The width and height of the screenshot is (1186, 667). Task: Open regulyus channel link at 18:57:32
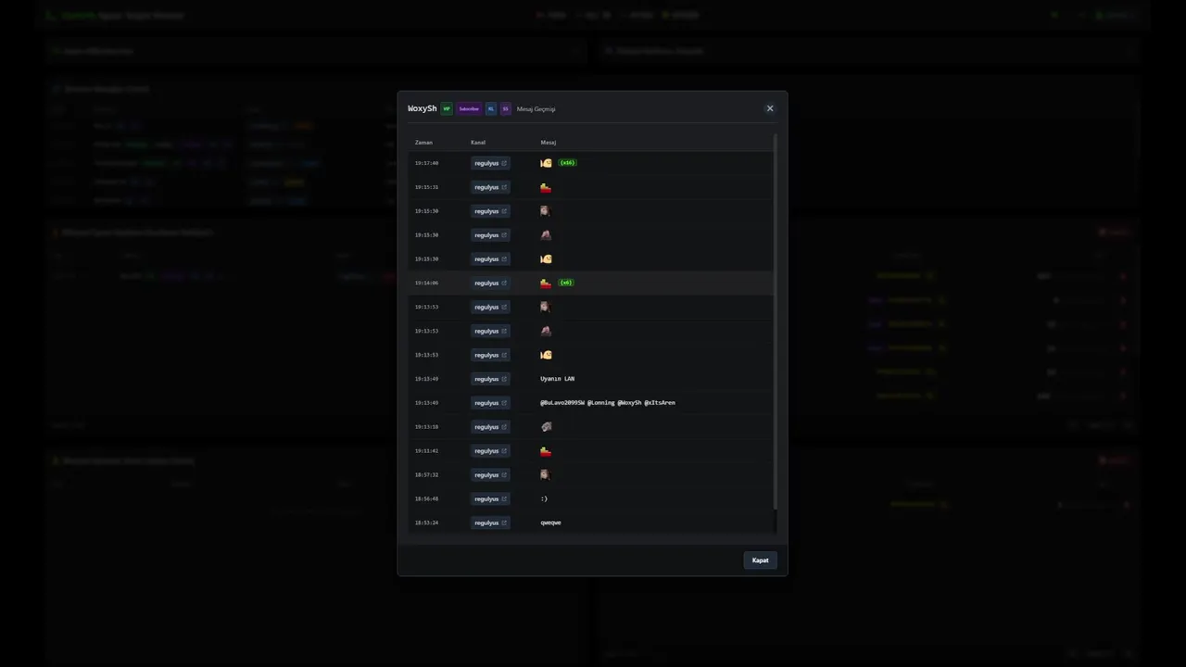tap(490, 474)
